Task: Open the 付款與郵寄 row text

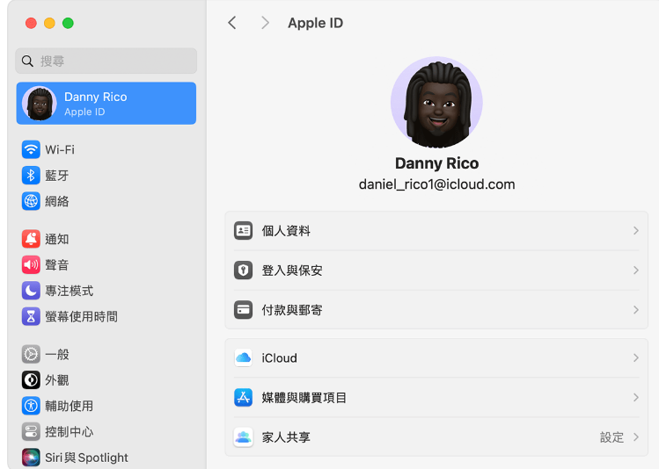Action: pos(292,310)
